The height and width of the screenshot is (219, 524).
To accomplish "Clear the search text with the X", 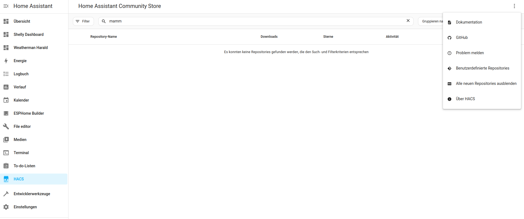I will tap(408, 21).
